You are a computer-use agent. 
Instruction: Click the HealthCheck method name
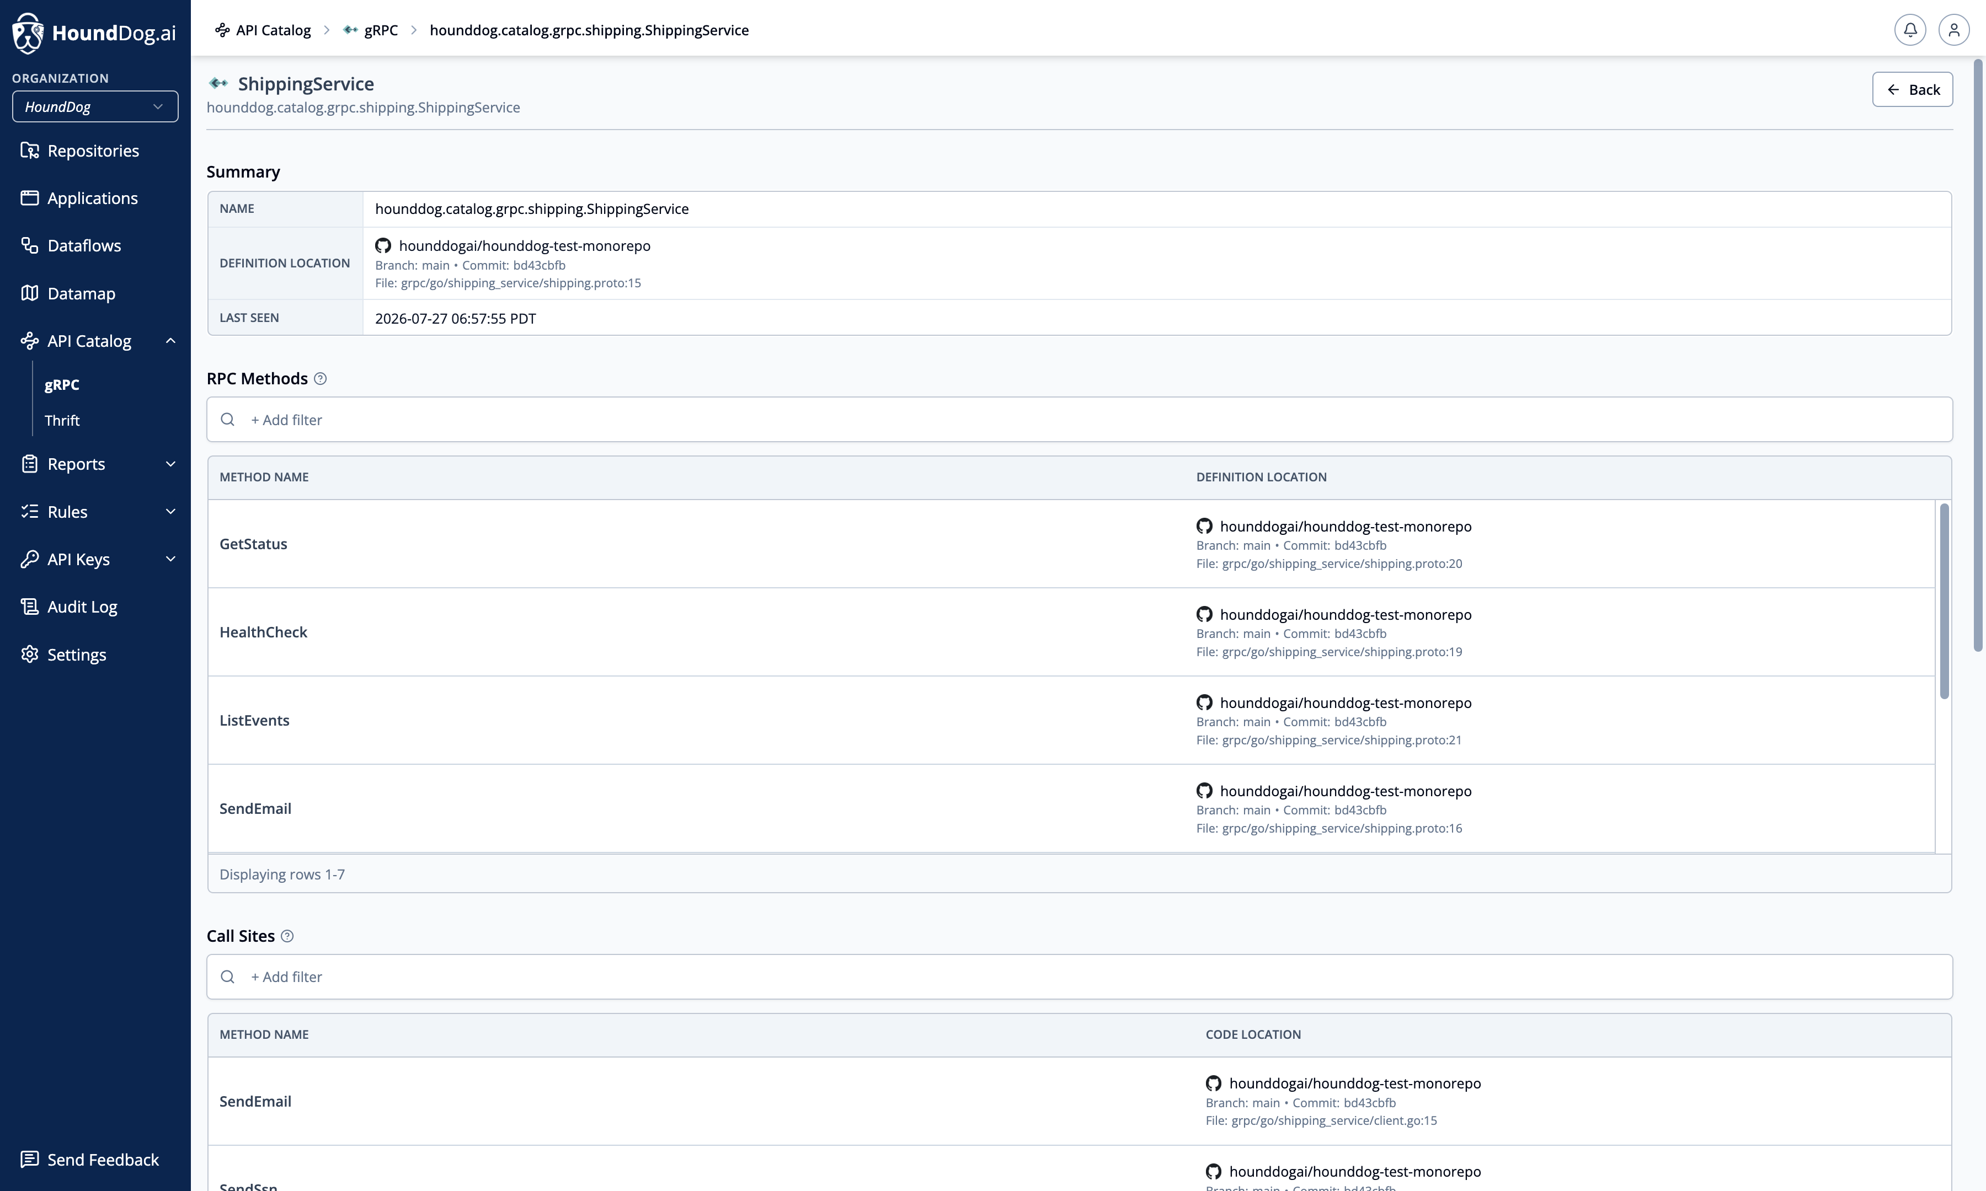pyautogui.click(x=263, y=632)
